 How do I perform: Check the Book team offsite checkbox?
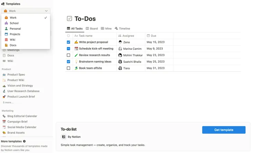(x=68, y=68)
